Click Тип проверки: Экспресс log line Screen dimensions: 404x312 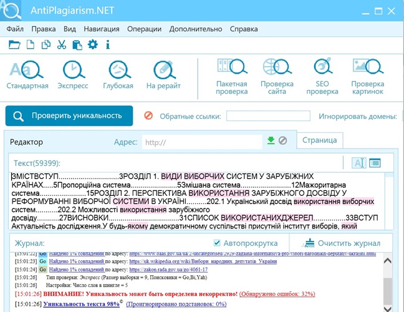pos(127,278)
